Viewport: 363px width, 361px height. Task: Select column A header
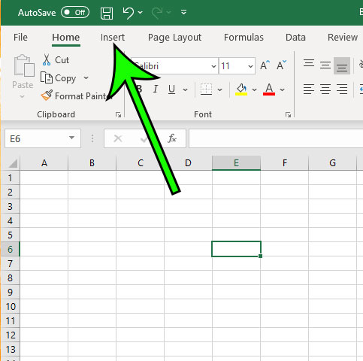44,163
